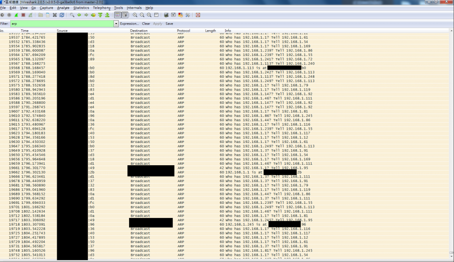Select packet 19583 row
The height and width of the screenshot is (262, 454).
coord(224,94)
